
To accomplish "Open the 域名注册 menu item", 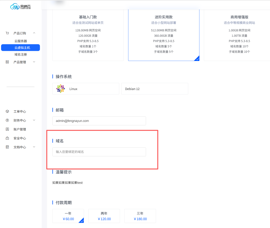I will (21, 55).
